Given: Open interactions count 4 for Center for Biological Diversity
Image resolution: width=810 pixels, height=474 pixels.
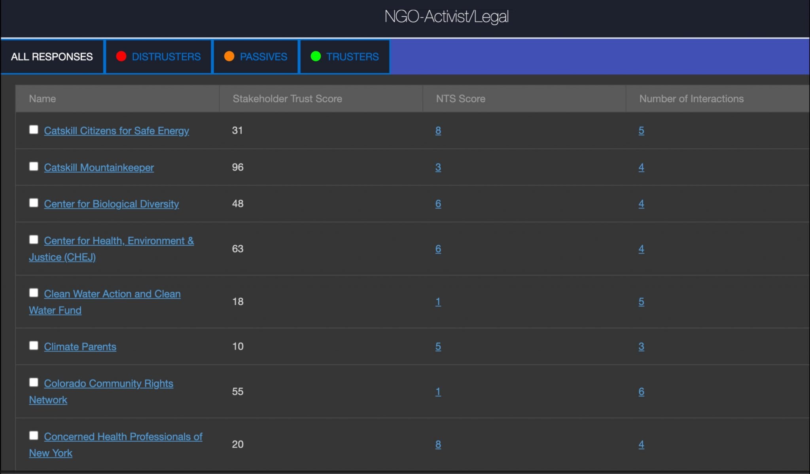Looking at the screenshot, I should [641, 204].
